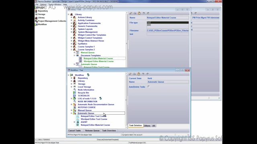
Task: Select the Recycle Bin node icon
Action: point(75,93)
